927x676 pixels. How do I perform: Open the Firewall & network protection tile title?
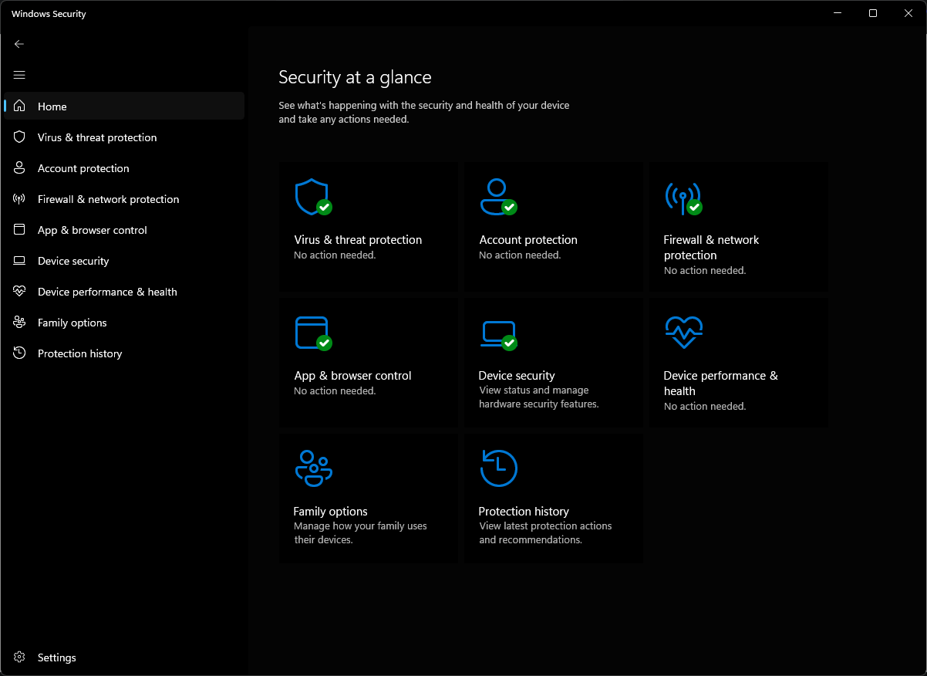tap(711, 248)
